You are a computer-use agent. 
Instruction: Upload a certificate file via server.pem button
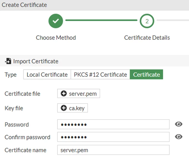tap(78, 93)
